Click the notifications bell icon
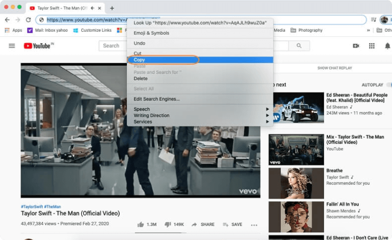This screenshot has width=392, height=240. tap(387, 46)
